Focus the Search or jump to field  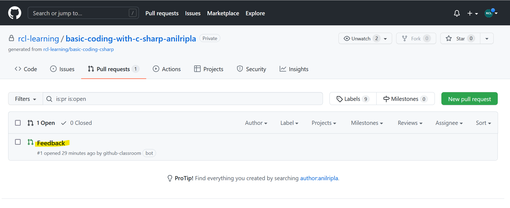click(83, 13)
